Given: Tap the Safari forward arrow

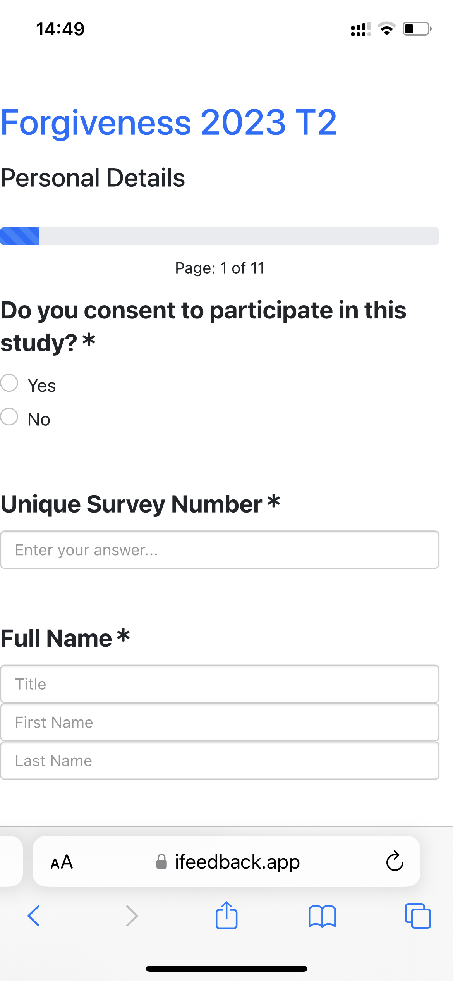Looking at the screenshot, I should point(132,916).
